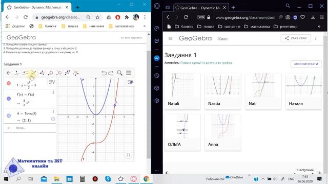Open Chrome three-dot menu

tap(145, 17)
